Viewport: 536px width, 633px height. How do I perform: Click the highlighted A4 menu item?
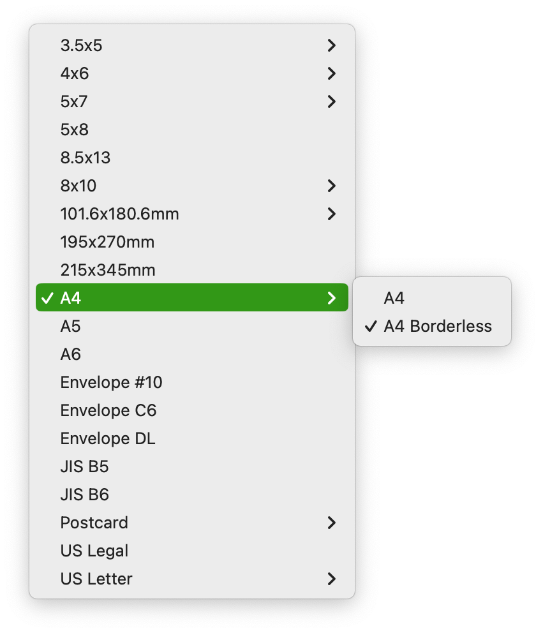point(191,298)
